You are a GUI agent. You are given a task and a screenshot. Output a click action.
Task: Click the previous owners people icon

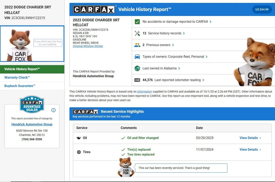tap(137, 45)
